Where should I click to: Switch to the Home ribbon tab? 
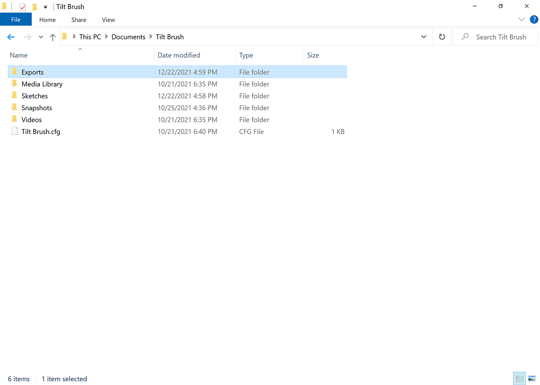click(48, 20)
